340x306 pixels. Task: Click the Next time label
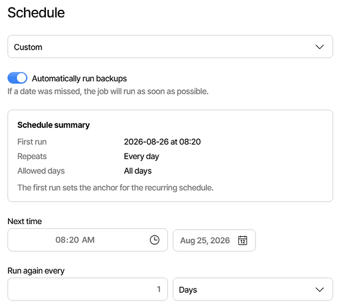[25, 222]
